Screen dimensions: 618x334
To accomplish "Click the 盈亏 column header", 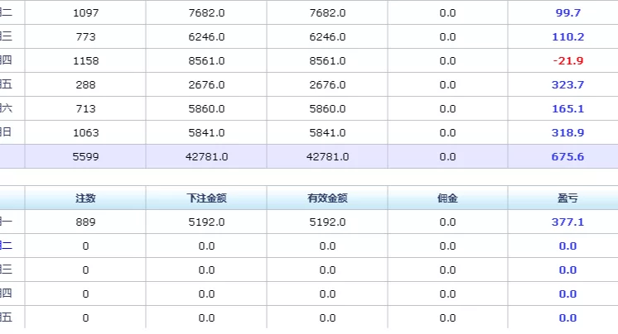I will click(x=567, y=198).
